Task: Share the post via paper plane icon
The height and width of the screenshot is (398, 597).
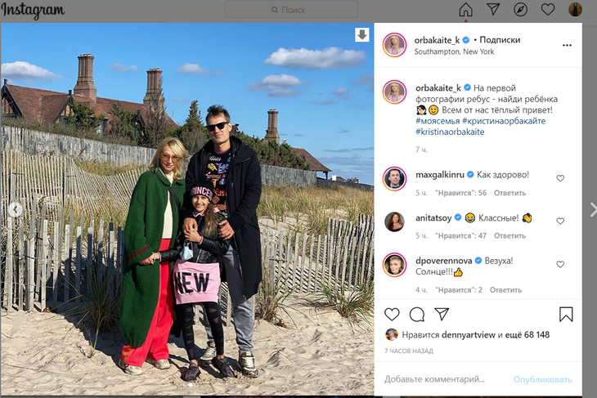Action: [442, 315]
